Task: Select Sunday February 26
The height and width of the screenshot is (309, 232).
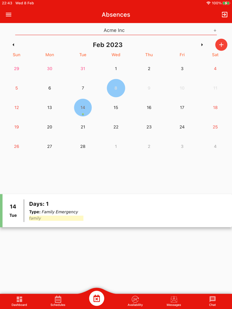Action: coord(17,147)
